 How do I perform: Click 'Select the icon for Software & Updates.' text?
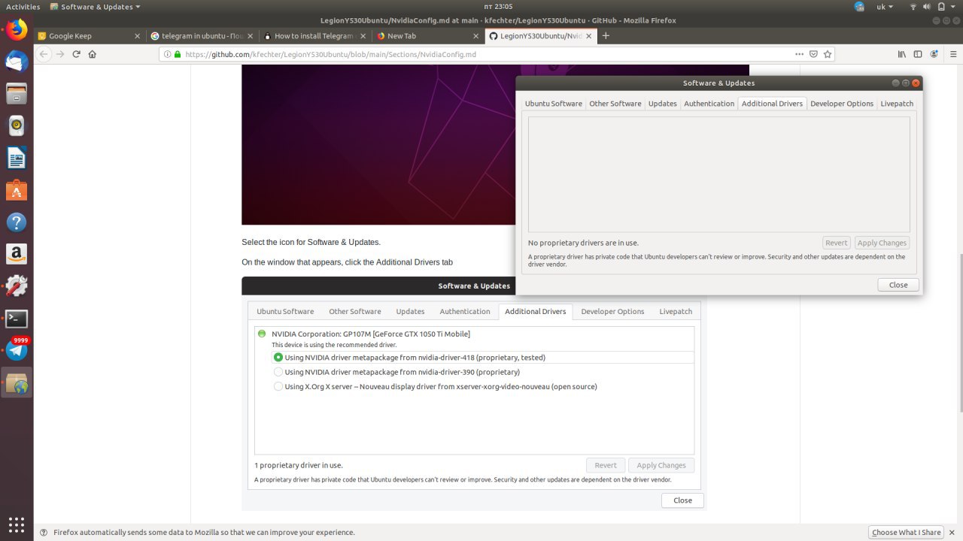click(x=311, y=242)
